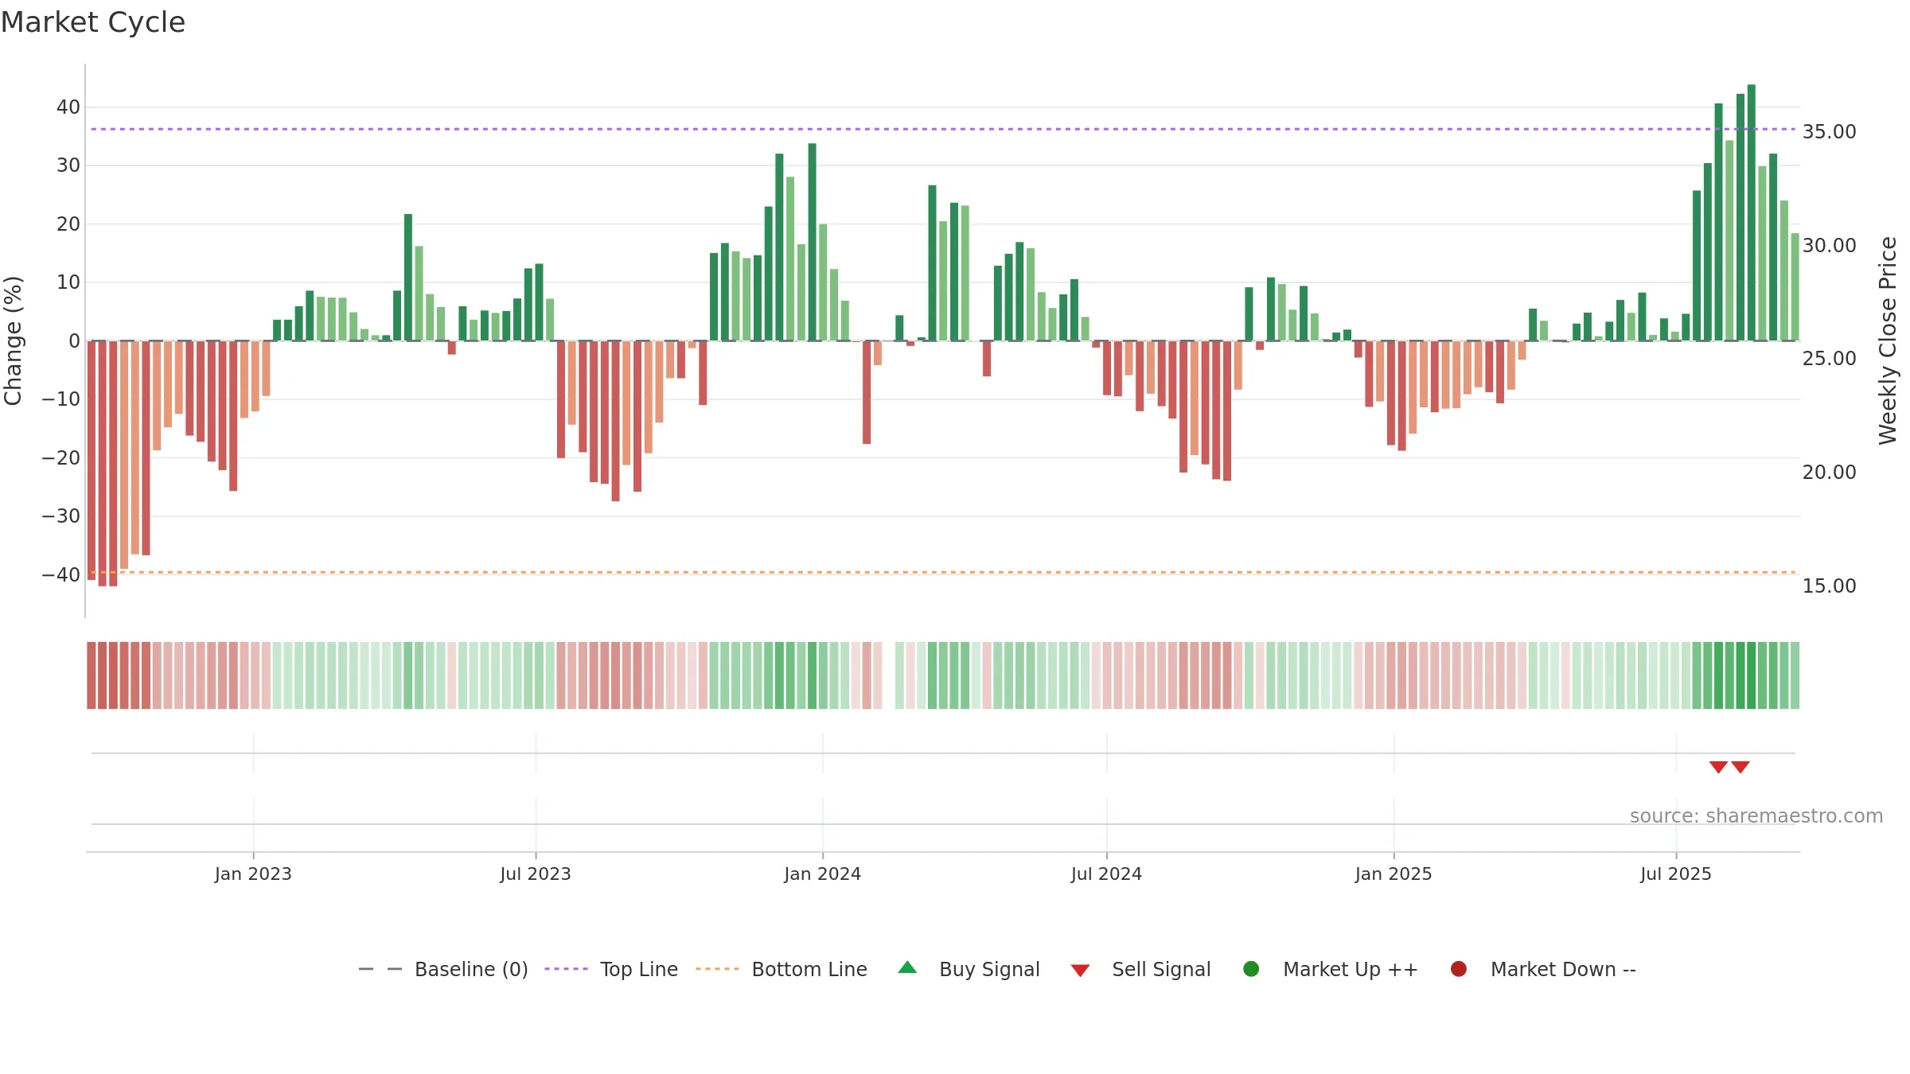Click the 15.00 price tick label
Screen dimensions: 1910x1074
[x=1829, y=586]
